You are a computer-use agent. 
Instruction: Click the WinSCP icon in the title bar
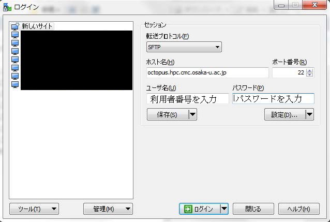pos(7,7)
